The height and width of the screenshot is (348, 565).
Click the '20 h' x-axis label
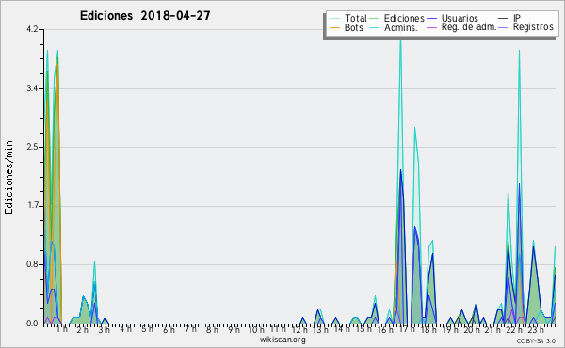472,329
